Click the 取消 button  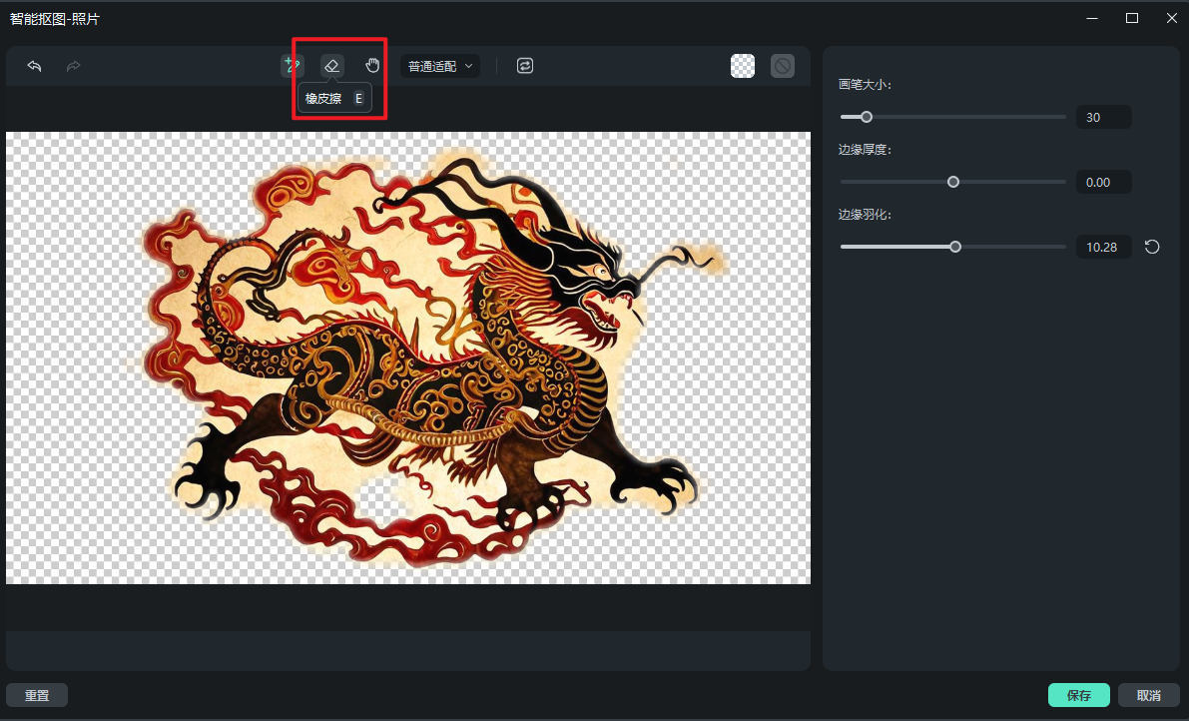tap(1148, 695)
